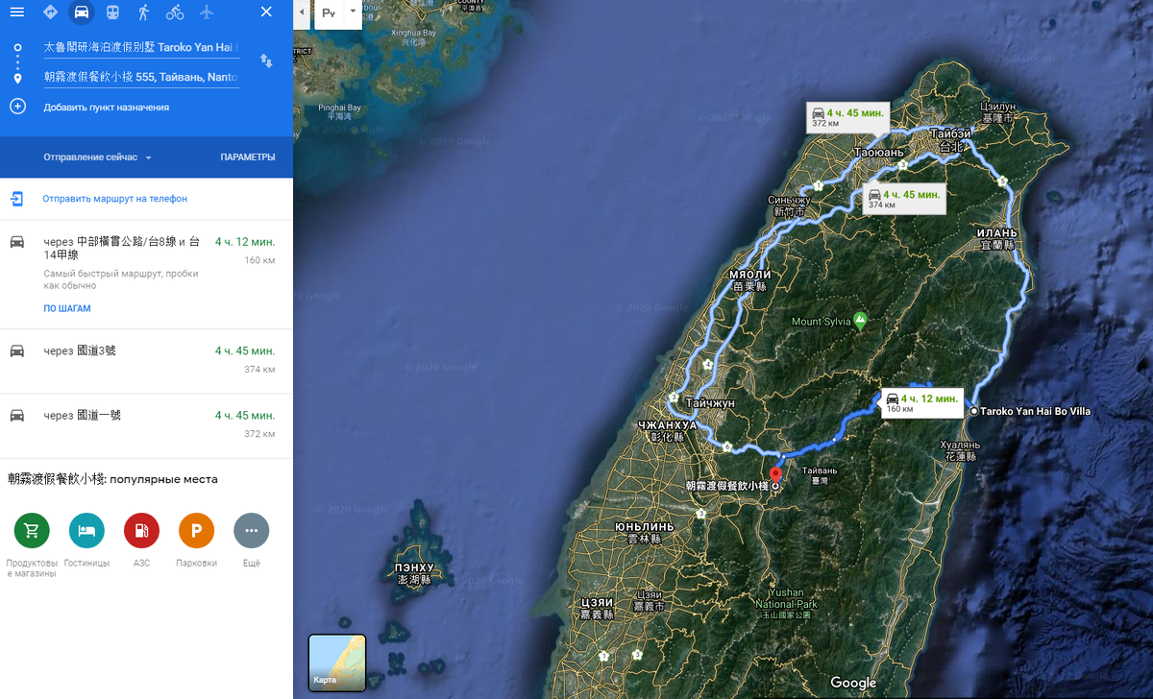The image size is (1153, 699).
Task: Click the Таоюань city label
Action: click(x=879, y=153)
